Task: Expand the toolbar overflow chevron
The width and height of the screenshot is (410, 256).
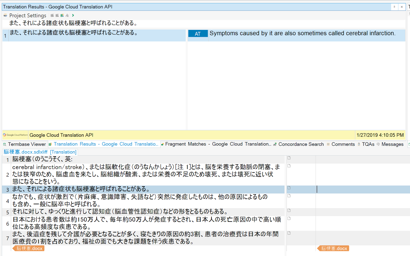Action: (73, 15)
